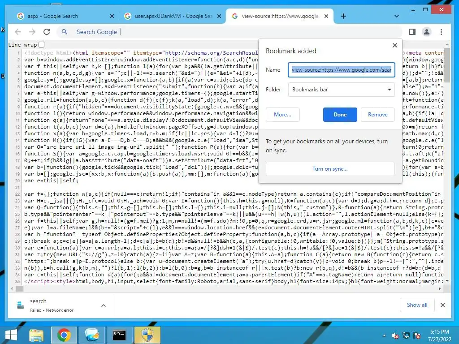
Task: Confirm the bookmark with Done
Action: [x=340, y=115]
